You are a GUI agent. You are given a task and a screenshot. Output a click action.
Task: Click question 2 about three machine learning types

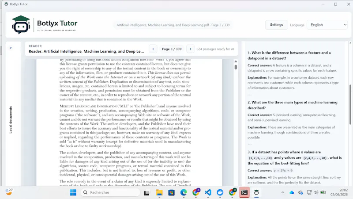click(x=293, y=105)
